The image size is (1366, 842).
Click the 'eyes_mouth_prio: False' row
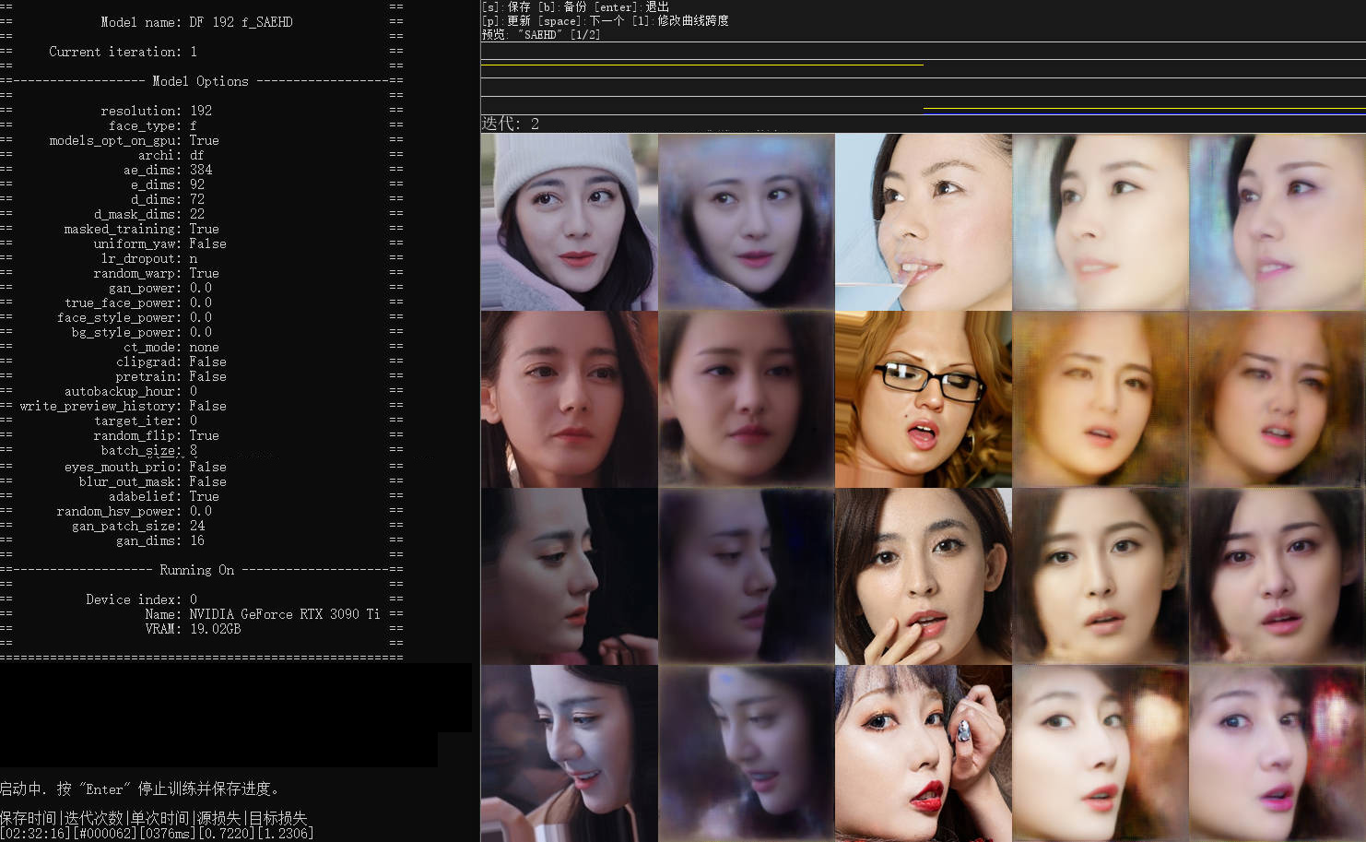tap(145, 467)
